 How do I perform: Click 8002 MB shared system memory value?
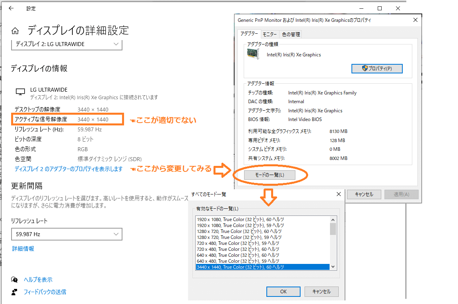click(x=338, y=158)
